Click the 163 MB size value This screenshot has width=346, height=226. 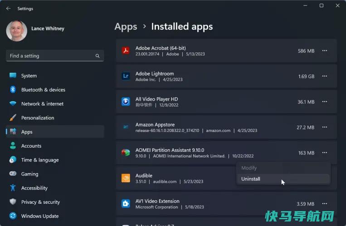306,153
